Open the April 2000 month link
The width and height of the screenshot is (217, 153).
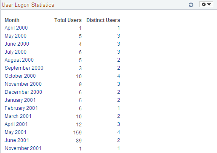16,28
